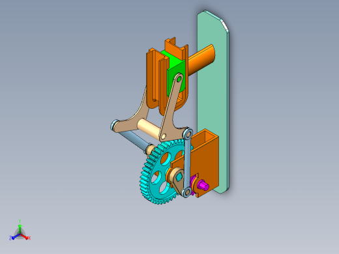The height and width of the screenshot is (254, 339).
Task: Select the magenta hex bolt head
Action: (203, 186)
